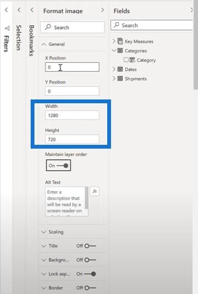This screenshot has height=294, width=198.
Task: Collapse the General section
Action: 44,44
